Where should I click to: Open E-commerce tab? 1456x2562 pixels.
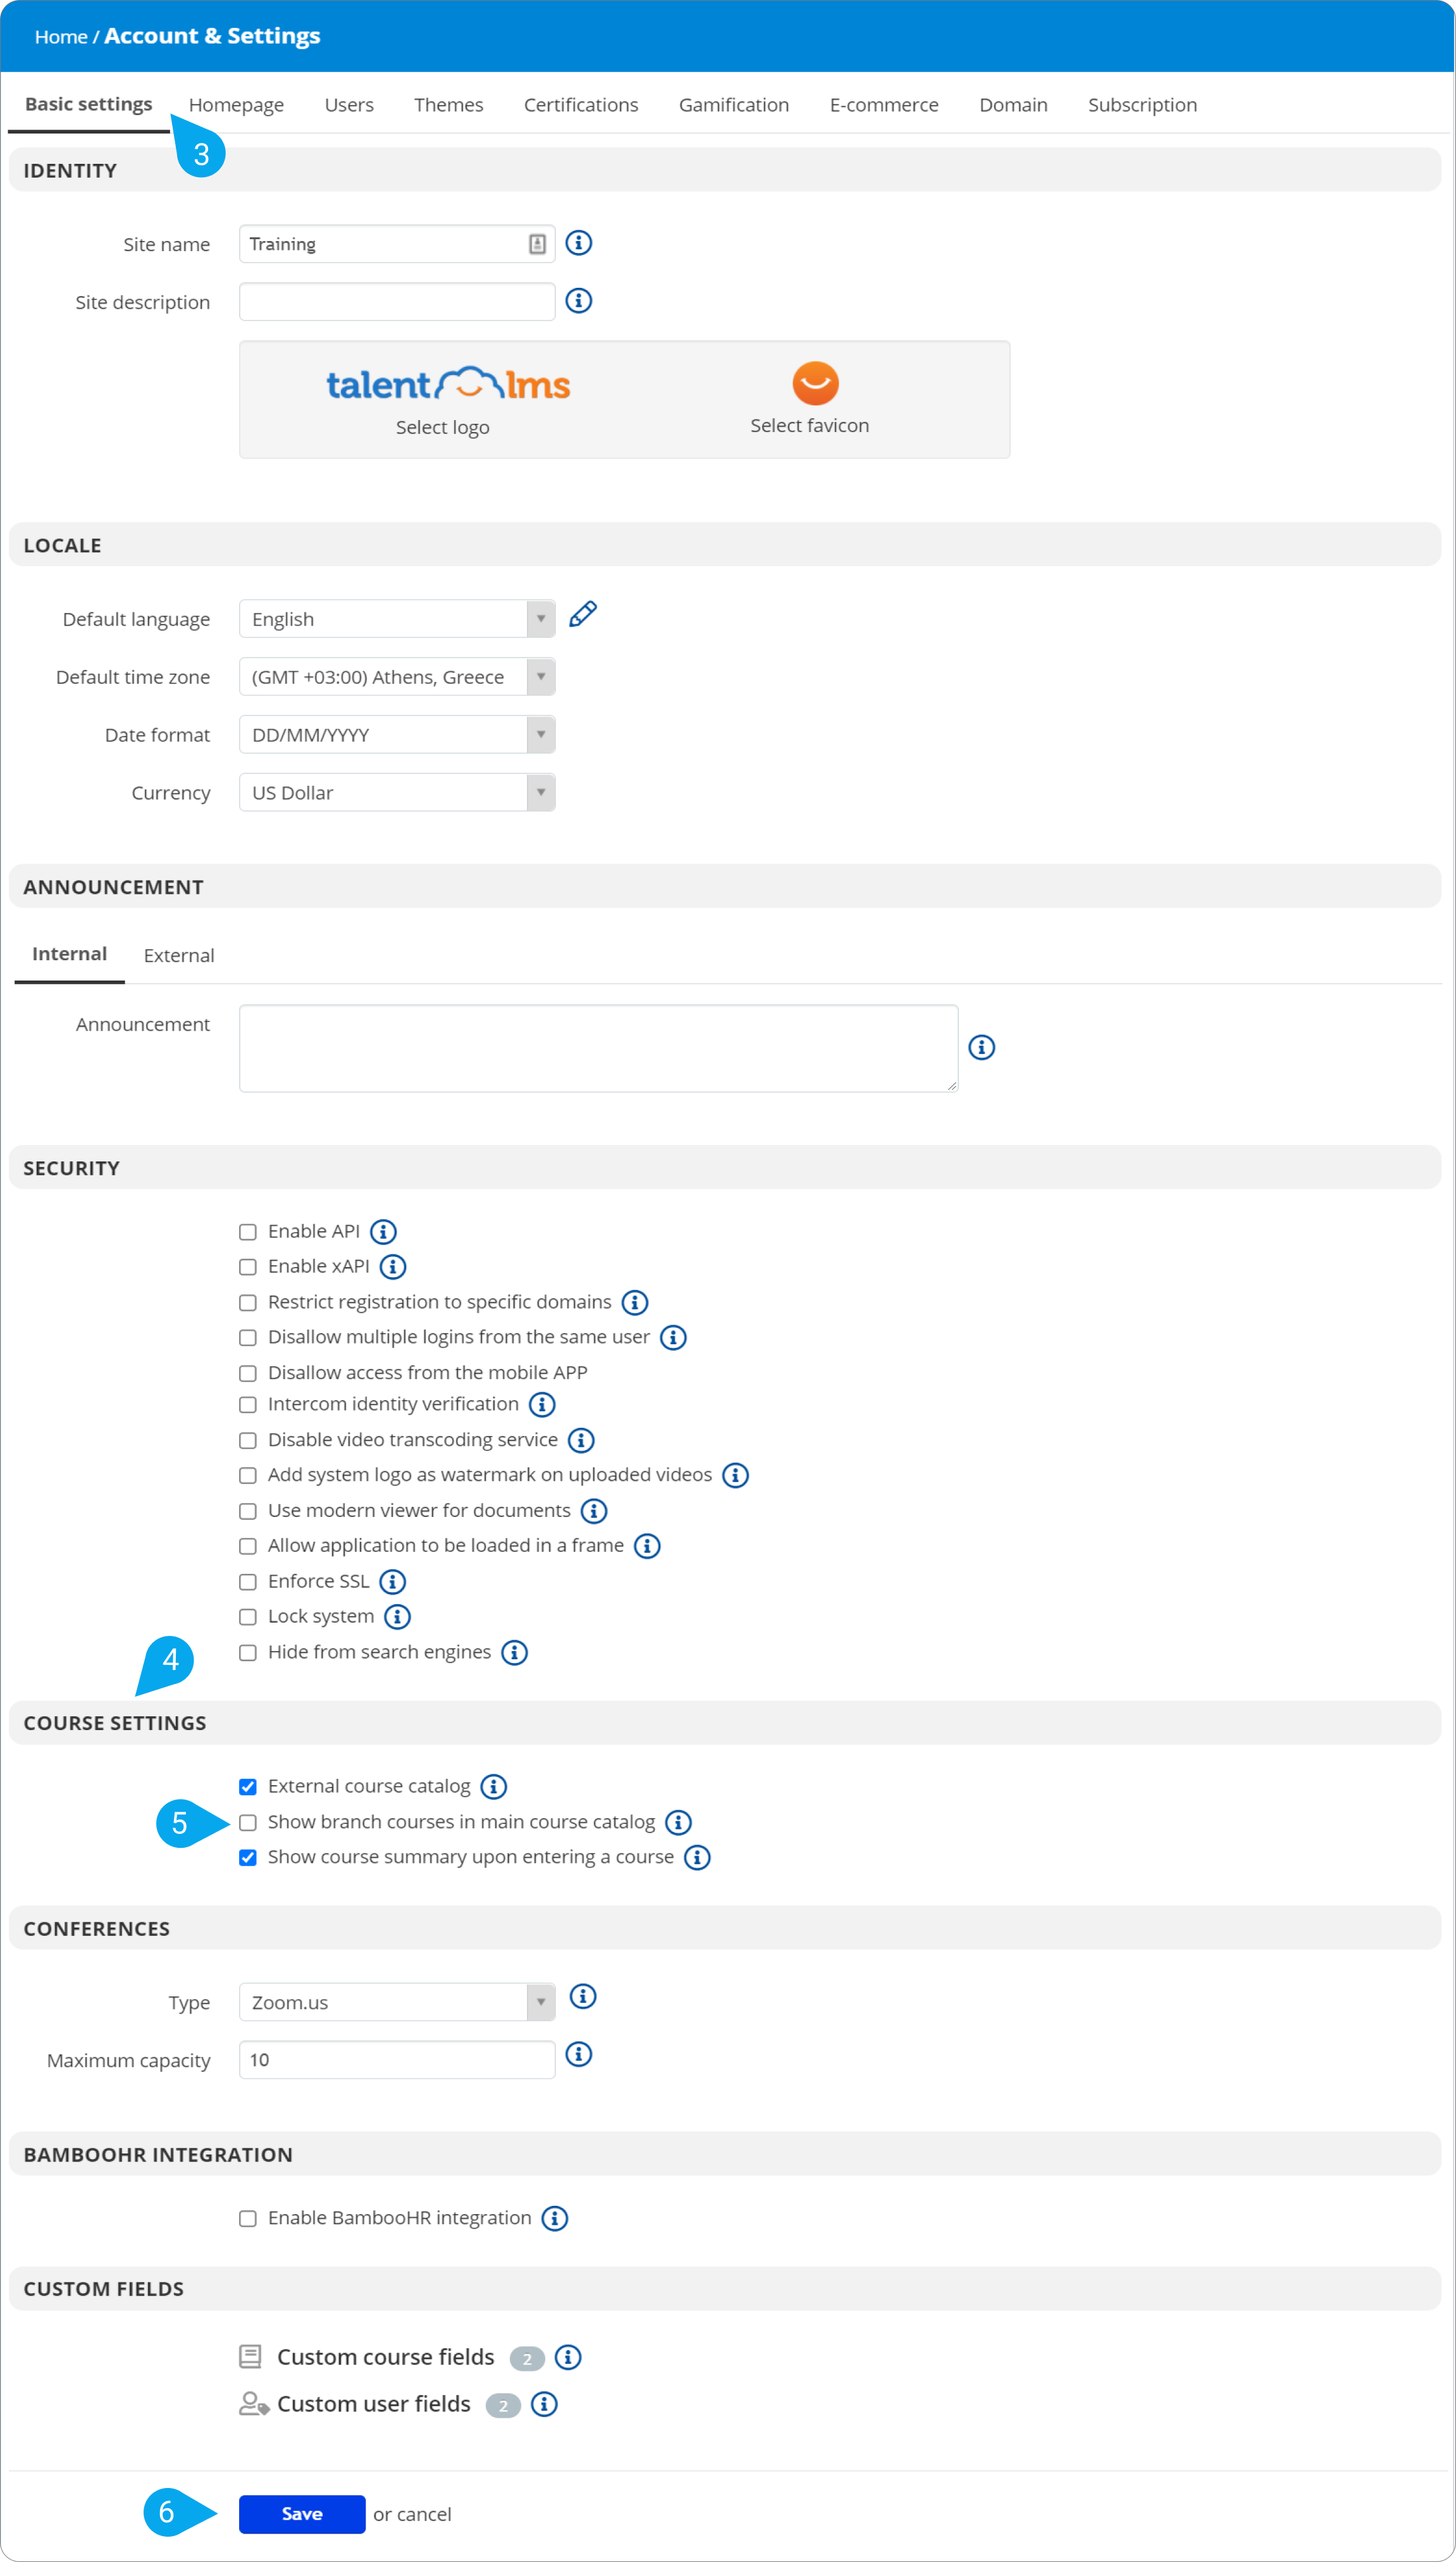pos(884,105)
